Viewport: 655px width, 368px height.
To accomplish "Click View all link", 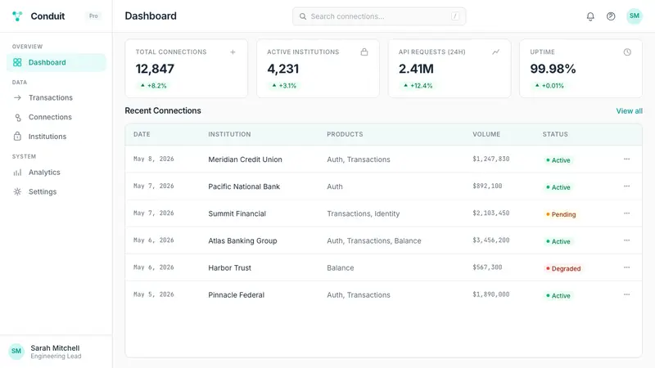I will tap(629, 111).
